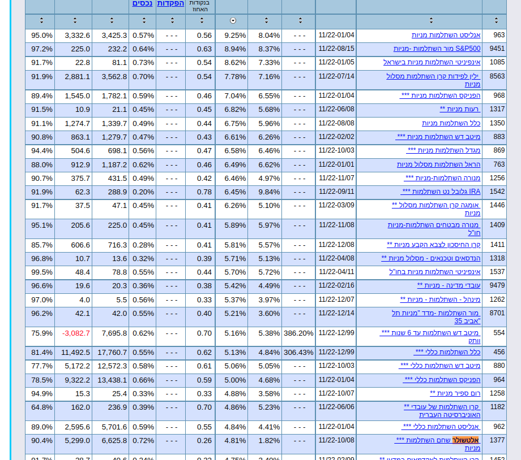The width and height of the screenshot is (521, 460).
Task: Click sort arrows in the second column from left
Action: [74, 21]
